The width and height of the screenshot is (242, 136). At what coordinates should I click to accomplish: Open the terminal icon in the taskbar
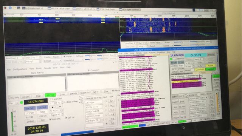click(19, 8)
